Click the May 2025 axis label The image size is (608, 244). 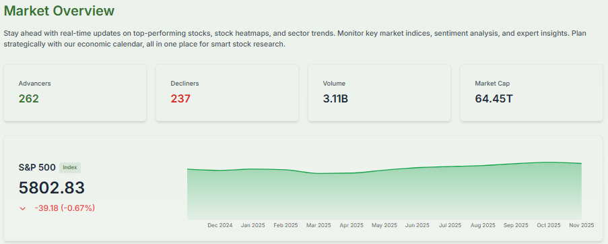[x=384, y=225]
